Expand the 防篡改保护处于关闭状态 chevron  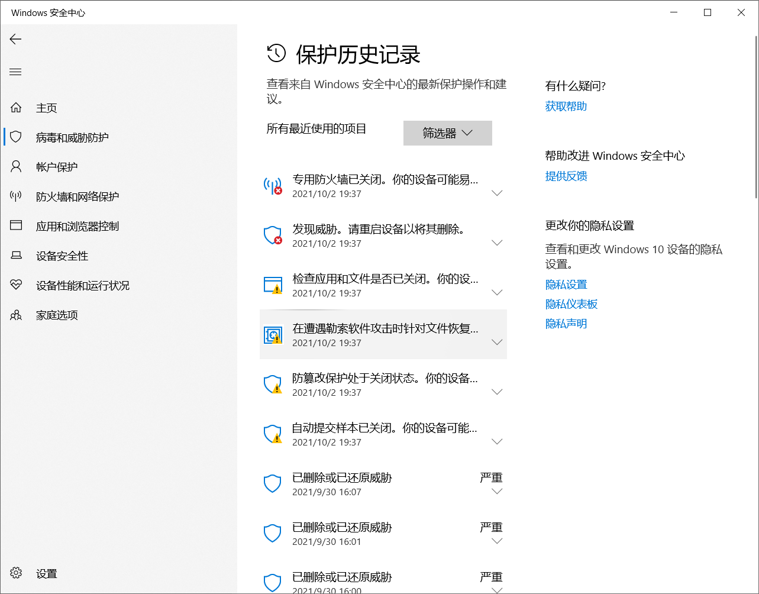tap(497, 392)
